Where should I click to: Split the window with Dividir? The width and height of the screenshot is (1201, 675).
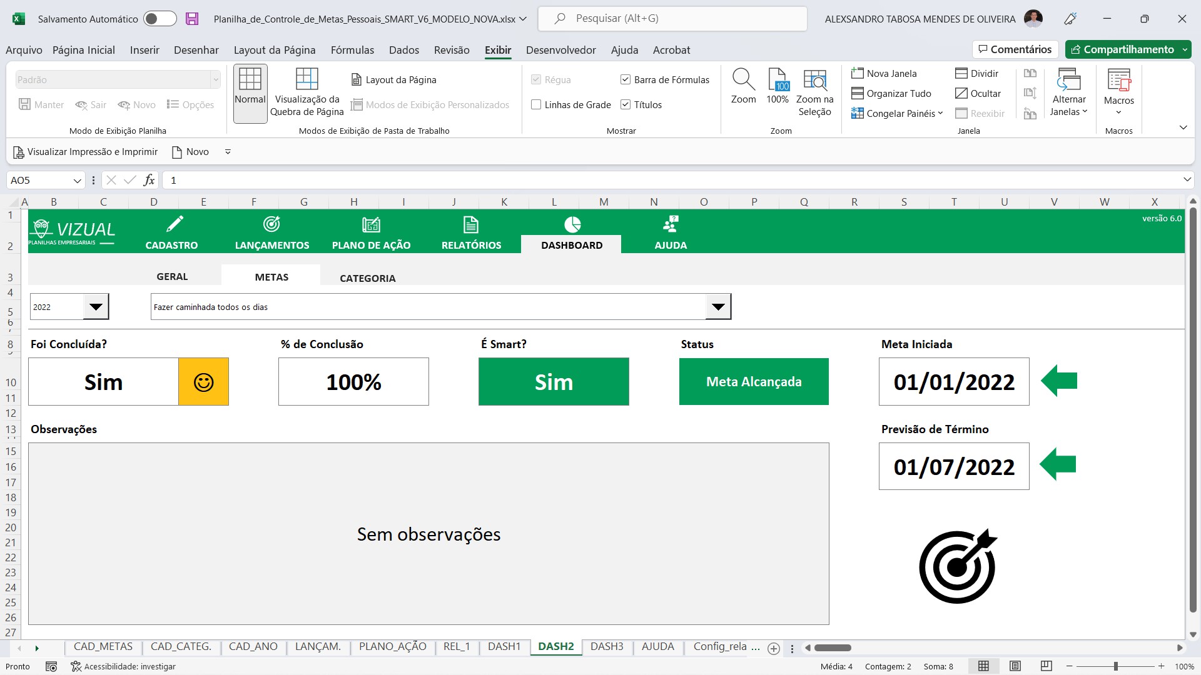[x=977, y=73]
